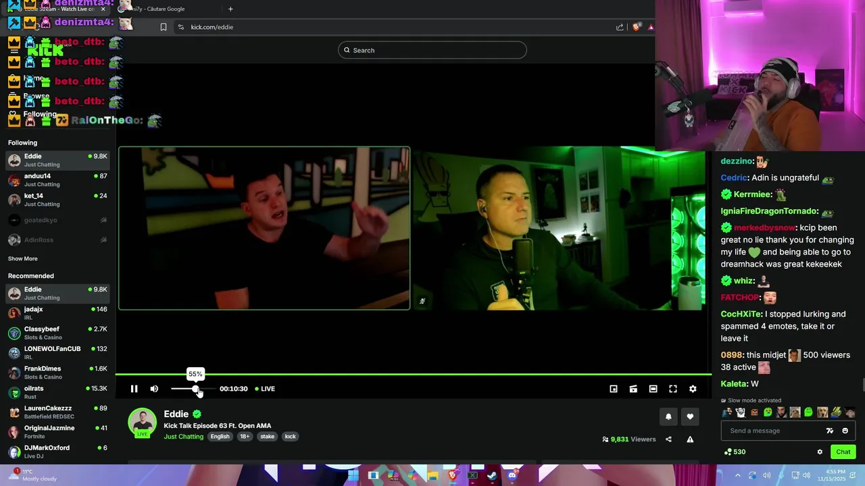Insert the golden dog quick emote
865x486 pixels.
click(x=822, y=412)
